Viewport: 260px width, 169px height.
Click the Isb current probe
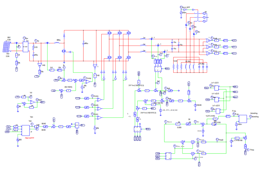tap(193, 26)
